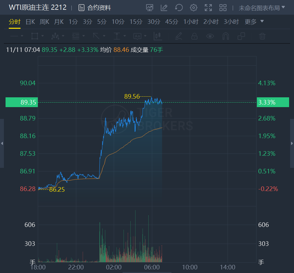The width and height of the screenshot is (294, 273).
Task: Select the 1小时 timeframe
Action: (191, 22)
